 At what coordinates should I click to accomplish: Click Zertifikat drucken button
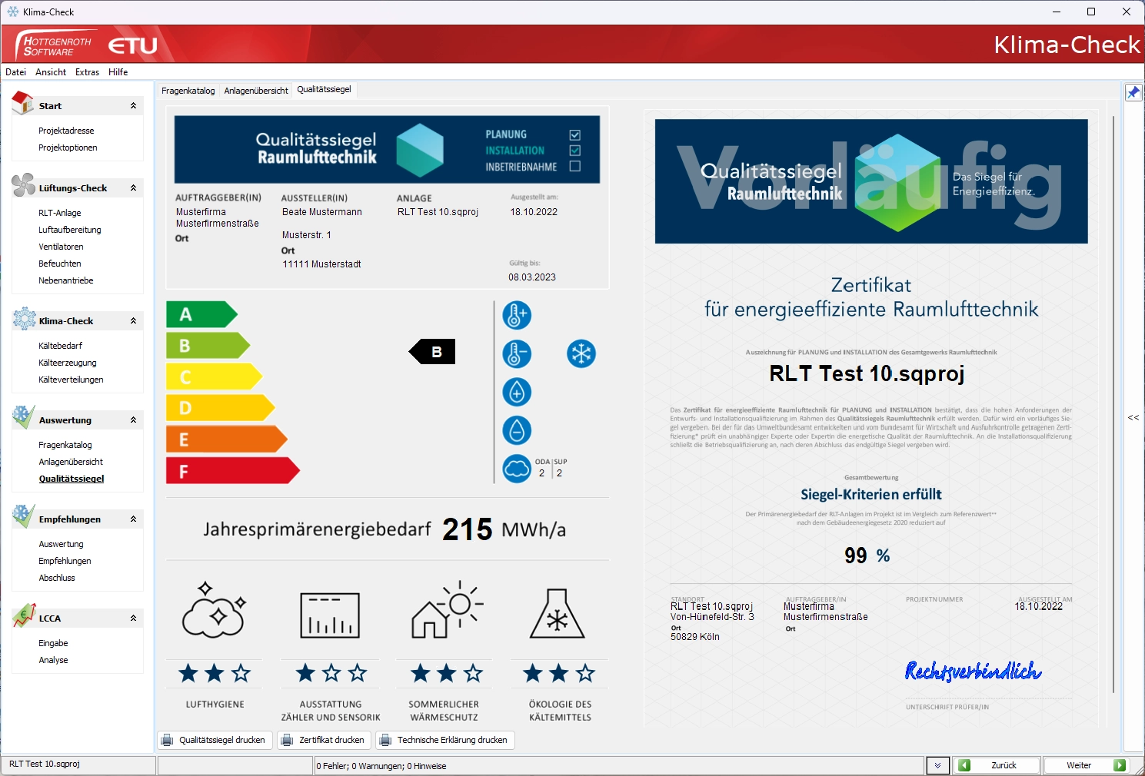click(323, 740)
